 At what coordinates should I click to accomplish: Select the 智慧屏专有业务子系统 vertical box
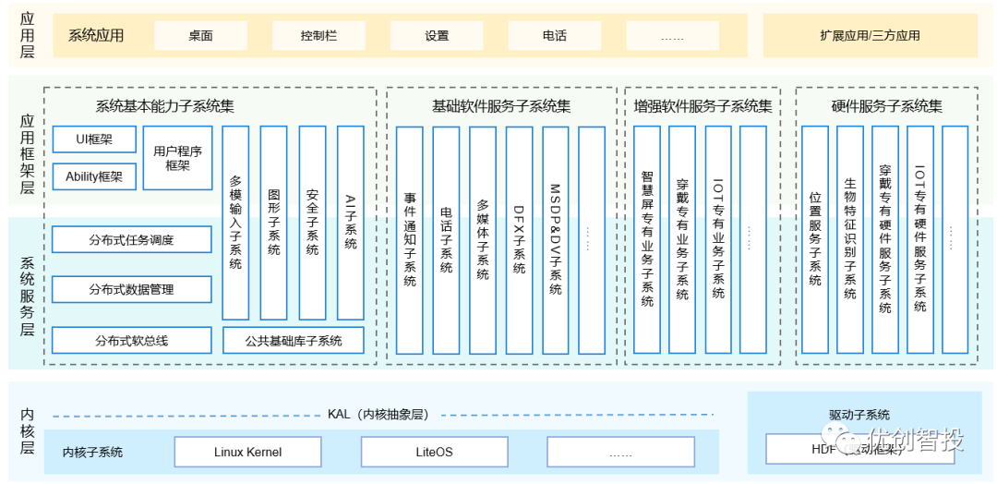pyautogui.click(x=647, y=240)
